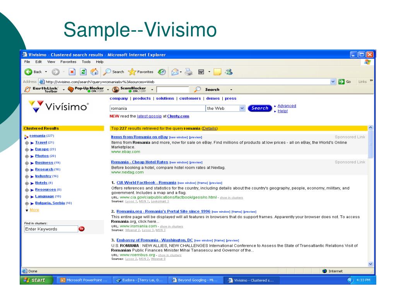
Task: Open Embassy of Romania - Washington, DC result
Action: [155, 240]
